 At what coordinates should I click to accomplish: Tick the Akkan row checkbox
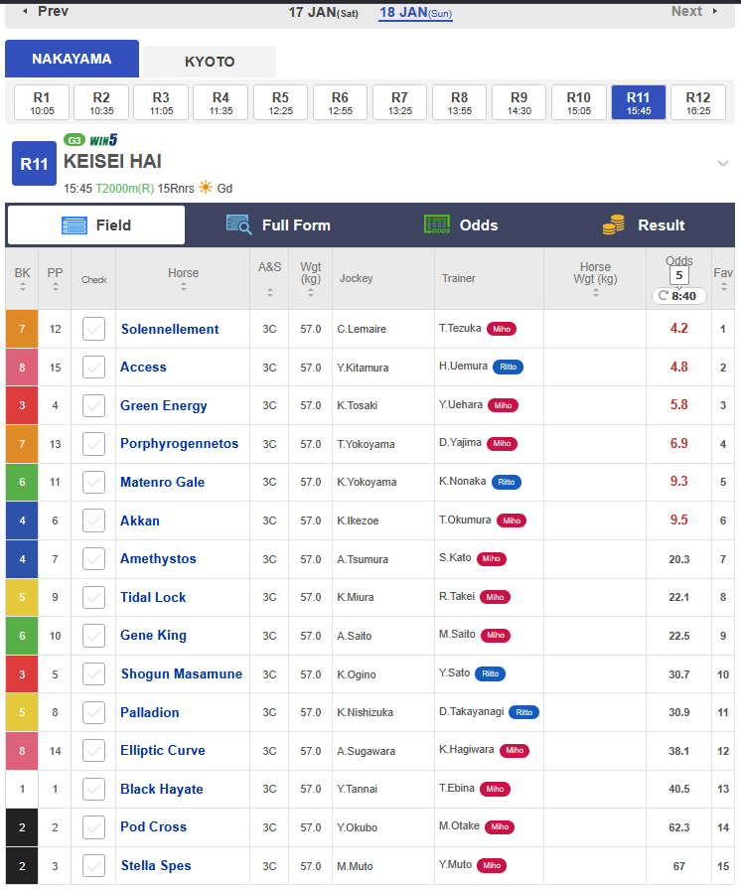93,520
